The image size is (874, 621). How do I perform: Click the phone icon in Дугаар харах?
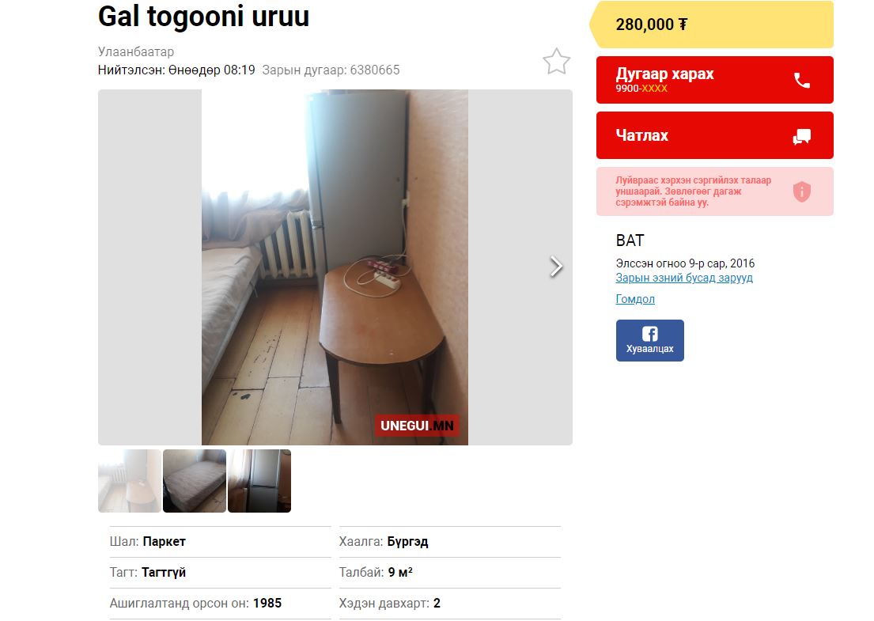coord(801,80)
